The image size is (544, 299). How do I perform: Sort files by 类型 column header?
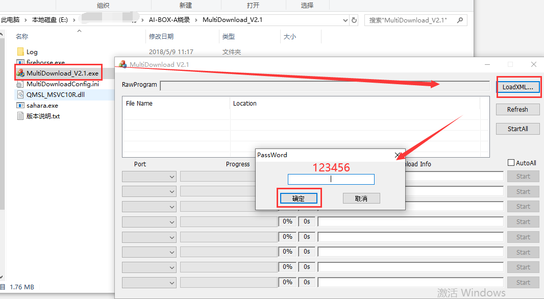click(x=229, y=36)
